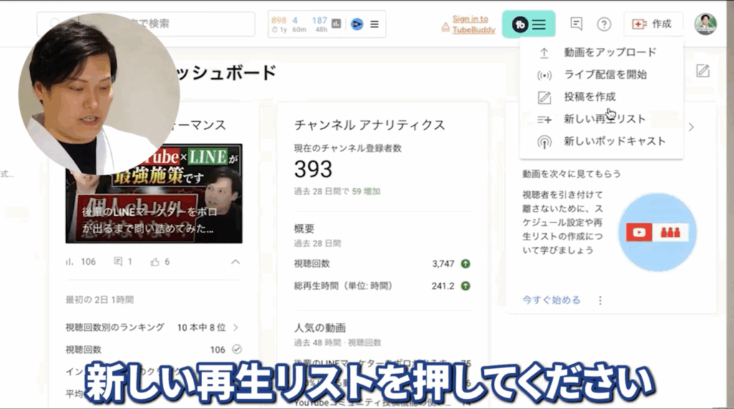Open the vidIQ hamburger menu
The height and width of the screenshot is (409, 734).
(x=373, y=24)
